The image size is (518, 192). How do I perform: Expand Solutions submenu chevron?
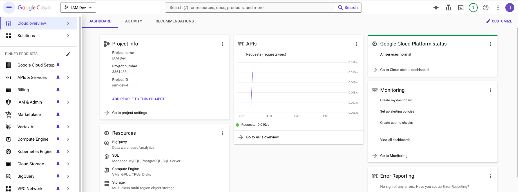click(x=68, y=36)
